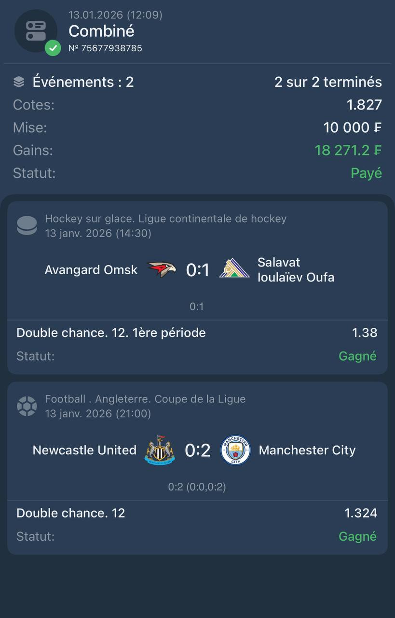This screenshot has width=395, height=618.
Task: Click the Salavat Ioulaïev Oufa team logo
Action: click(234, 269)
